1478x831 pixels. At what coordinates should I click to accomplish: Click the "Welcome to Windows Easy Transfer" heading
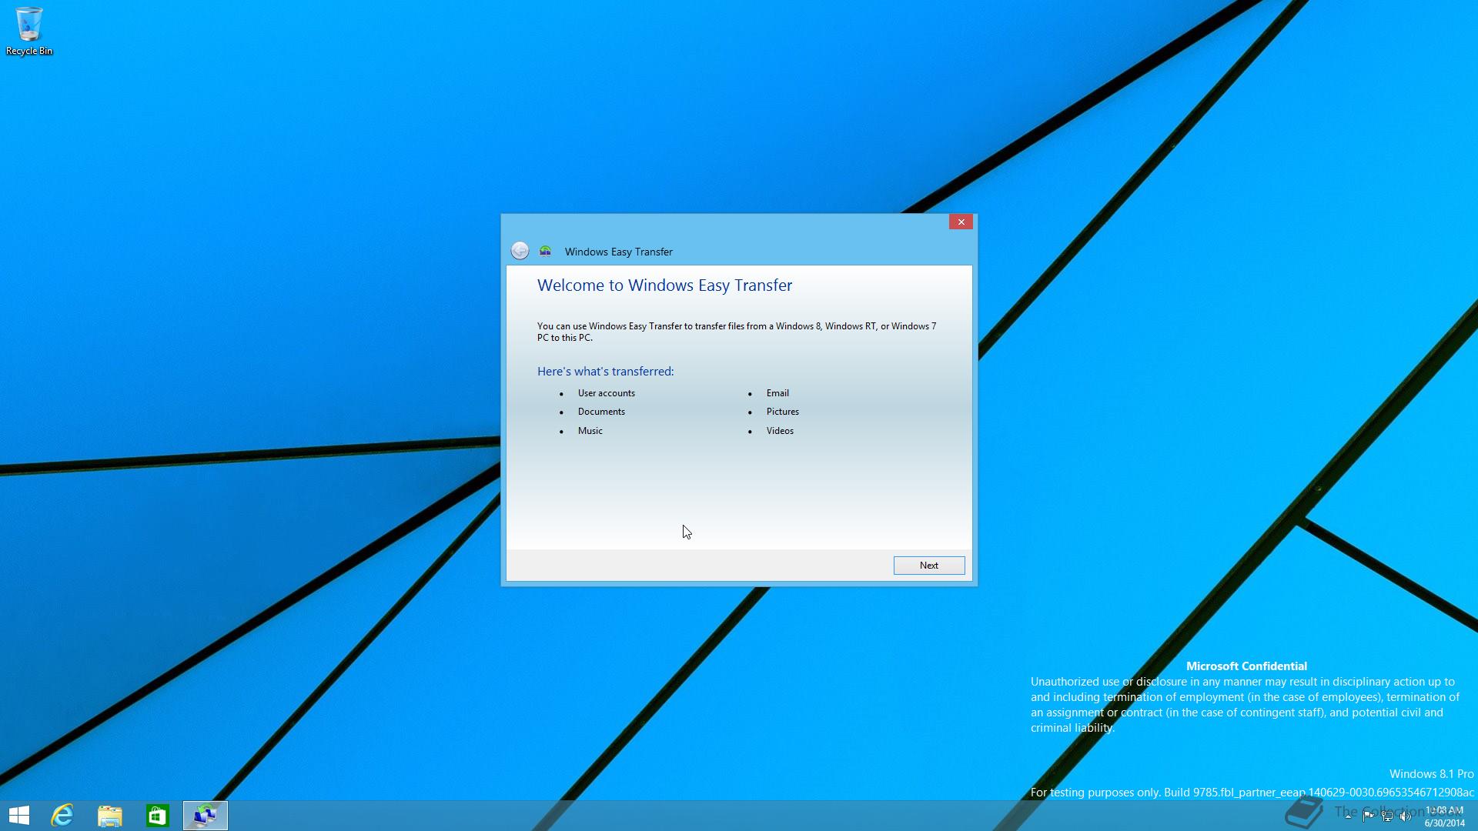(x=664, y=285)
